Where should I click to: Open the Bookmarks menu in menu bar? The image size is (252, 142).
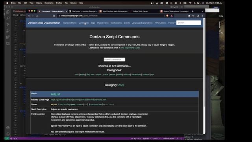[49, 3]
